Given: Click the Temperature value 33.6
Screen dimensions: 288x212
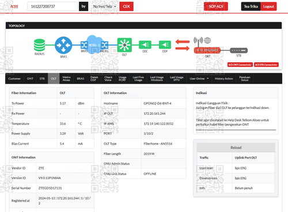Looking at the screenshot, I should pos(63,124).
